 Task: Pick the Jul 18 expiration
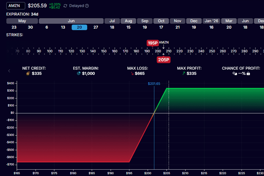click(x=112, y=27)
